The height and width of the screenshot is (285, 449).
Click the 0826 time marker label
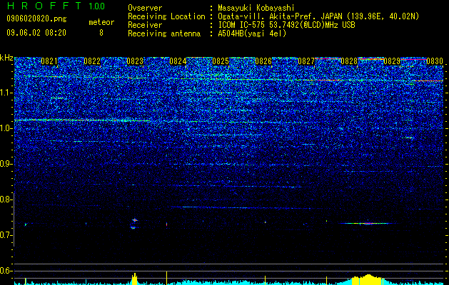tap(263, 61)
